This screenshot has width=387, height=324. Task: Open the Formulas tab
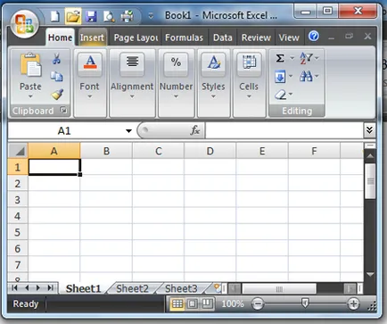tap(184, 37)
